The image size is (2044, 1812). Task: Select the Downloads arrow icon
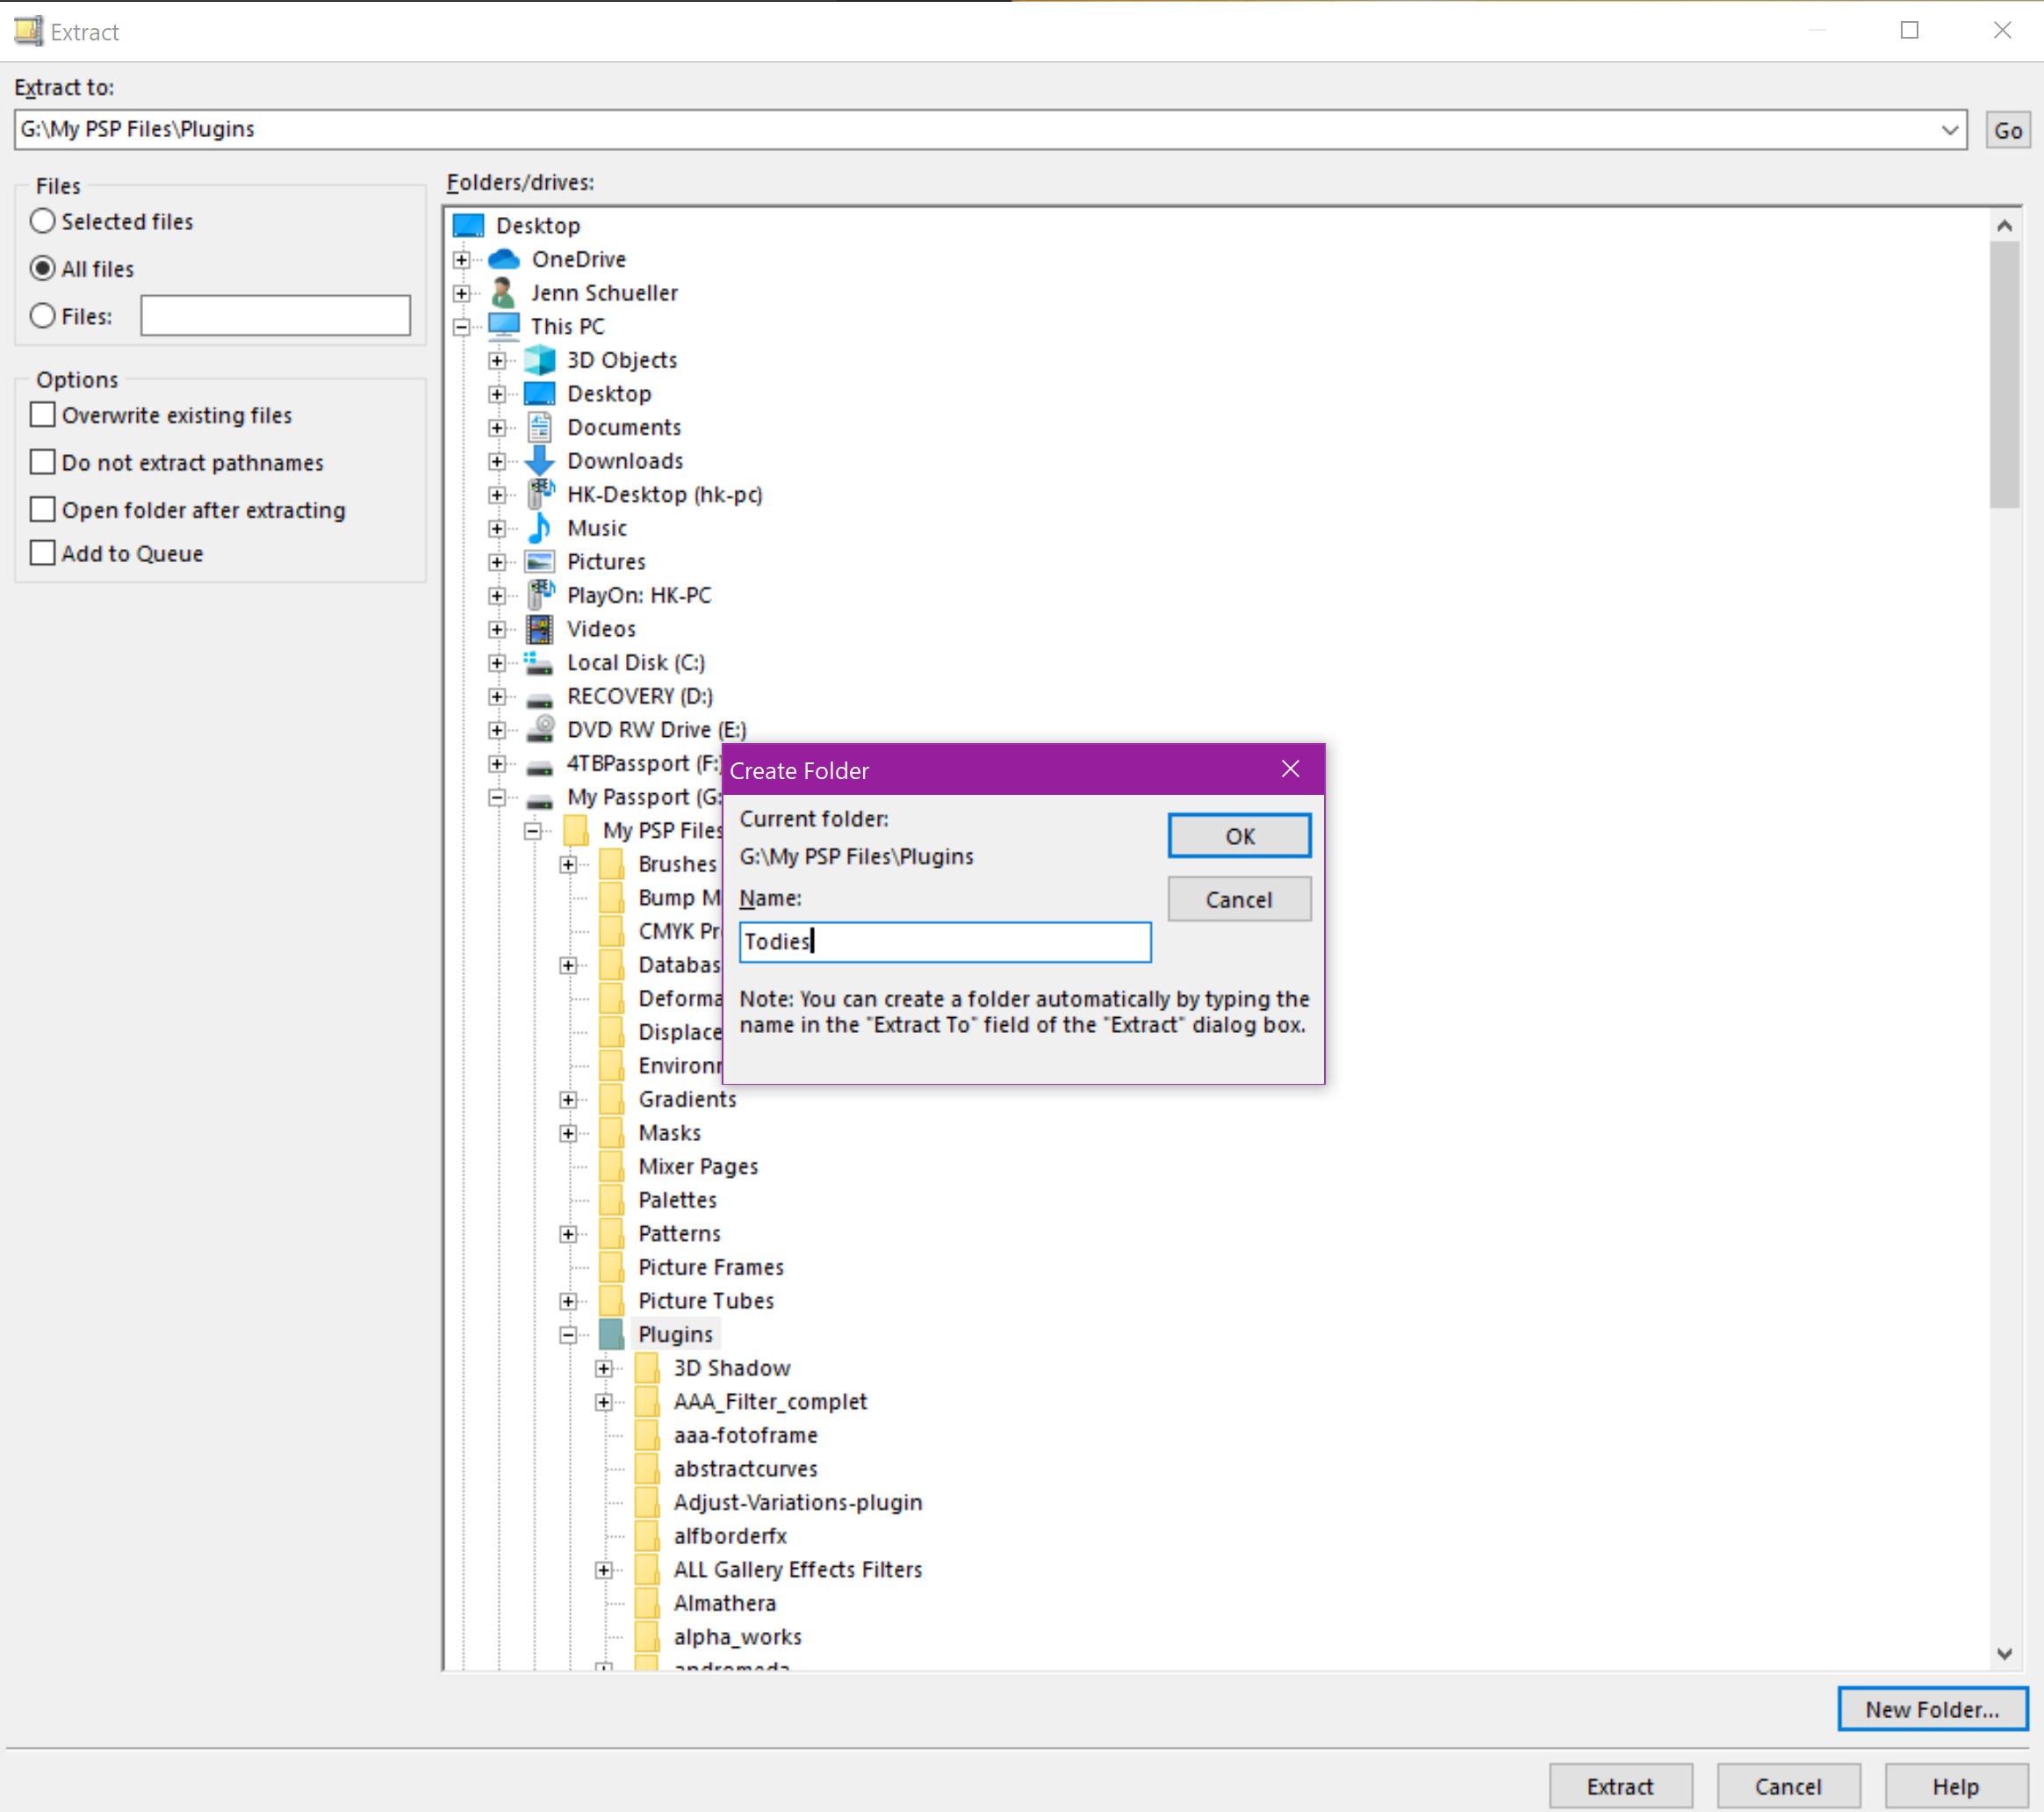[540, 461]
